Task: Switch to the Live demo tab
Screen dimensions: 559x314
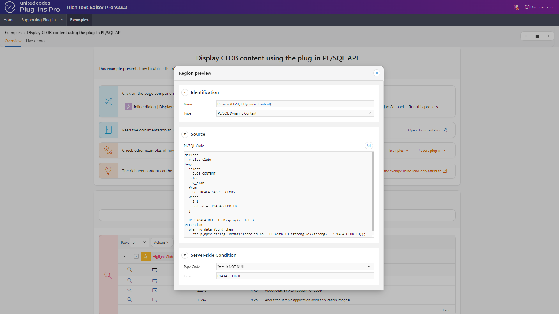Action: (x=35, y=41)
